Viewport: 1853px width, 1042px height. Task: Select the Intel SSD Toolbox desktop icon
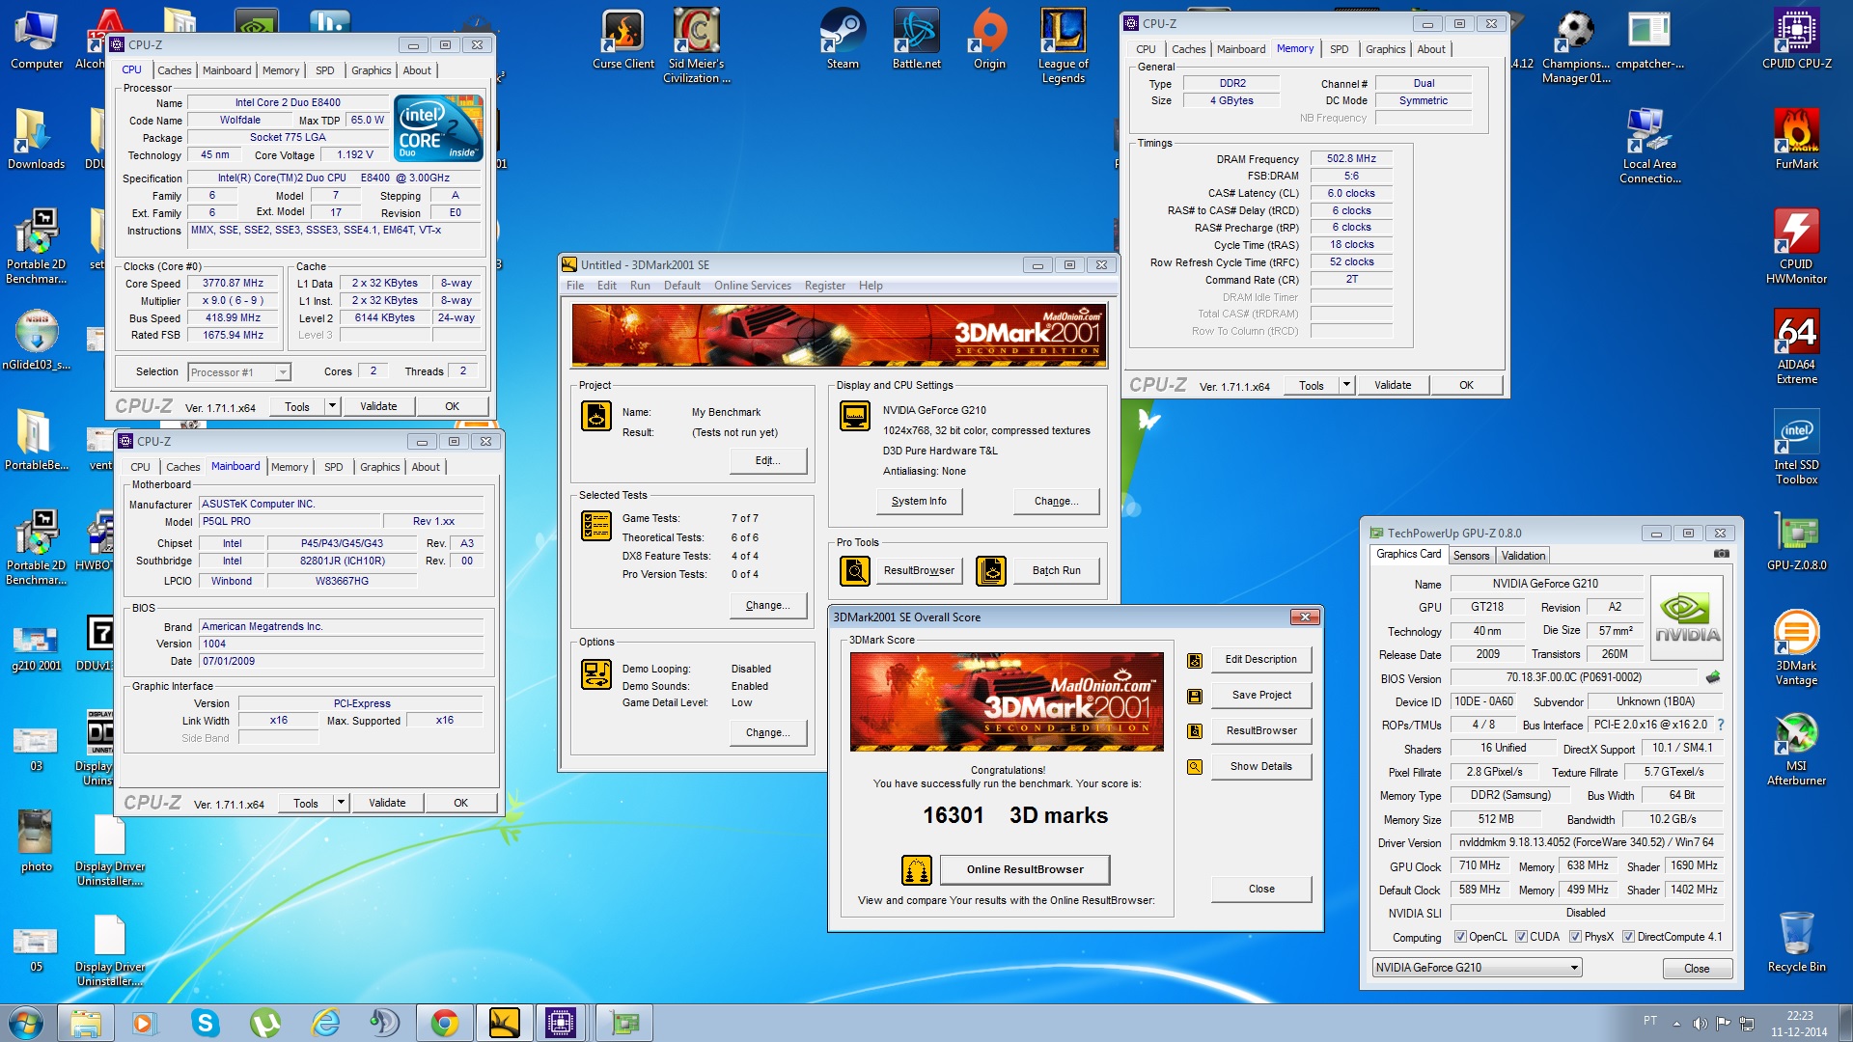[x=1796, y=447]
